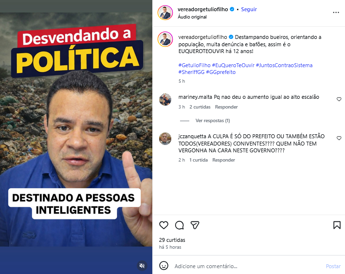The height and width of the screenshot is (274, 345).
Task: Open the emoji picker smiley icon
Action: point(163,266)
